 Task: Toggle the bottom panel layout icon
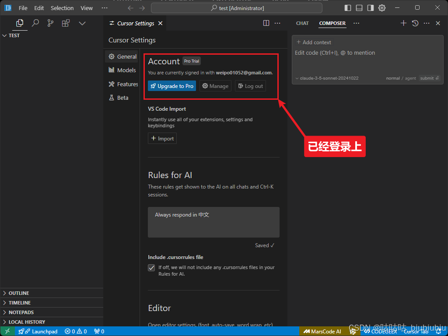pos(359,8)
